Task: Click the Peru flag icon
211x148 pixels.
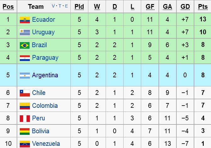Action: click(25, 118)
